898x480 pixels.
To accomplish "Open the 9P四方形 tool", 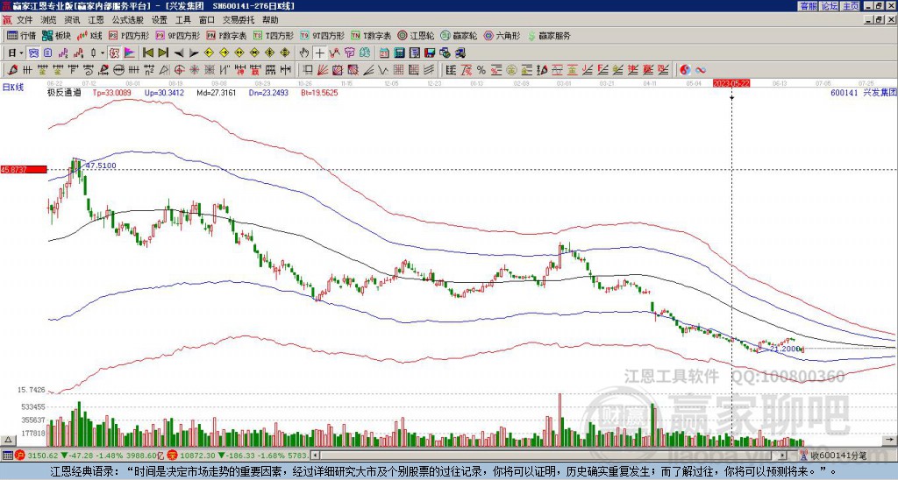I will [x=177, y=35].
